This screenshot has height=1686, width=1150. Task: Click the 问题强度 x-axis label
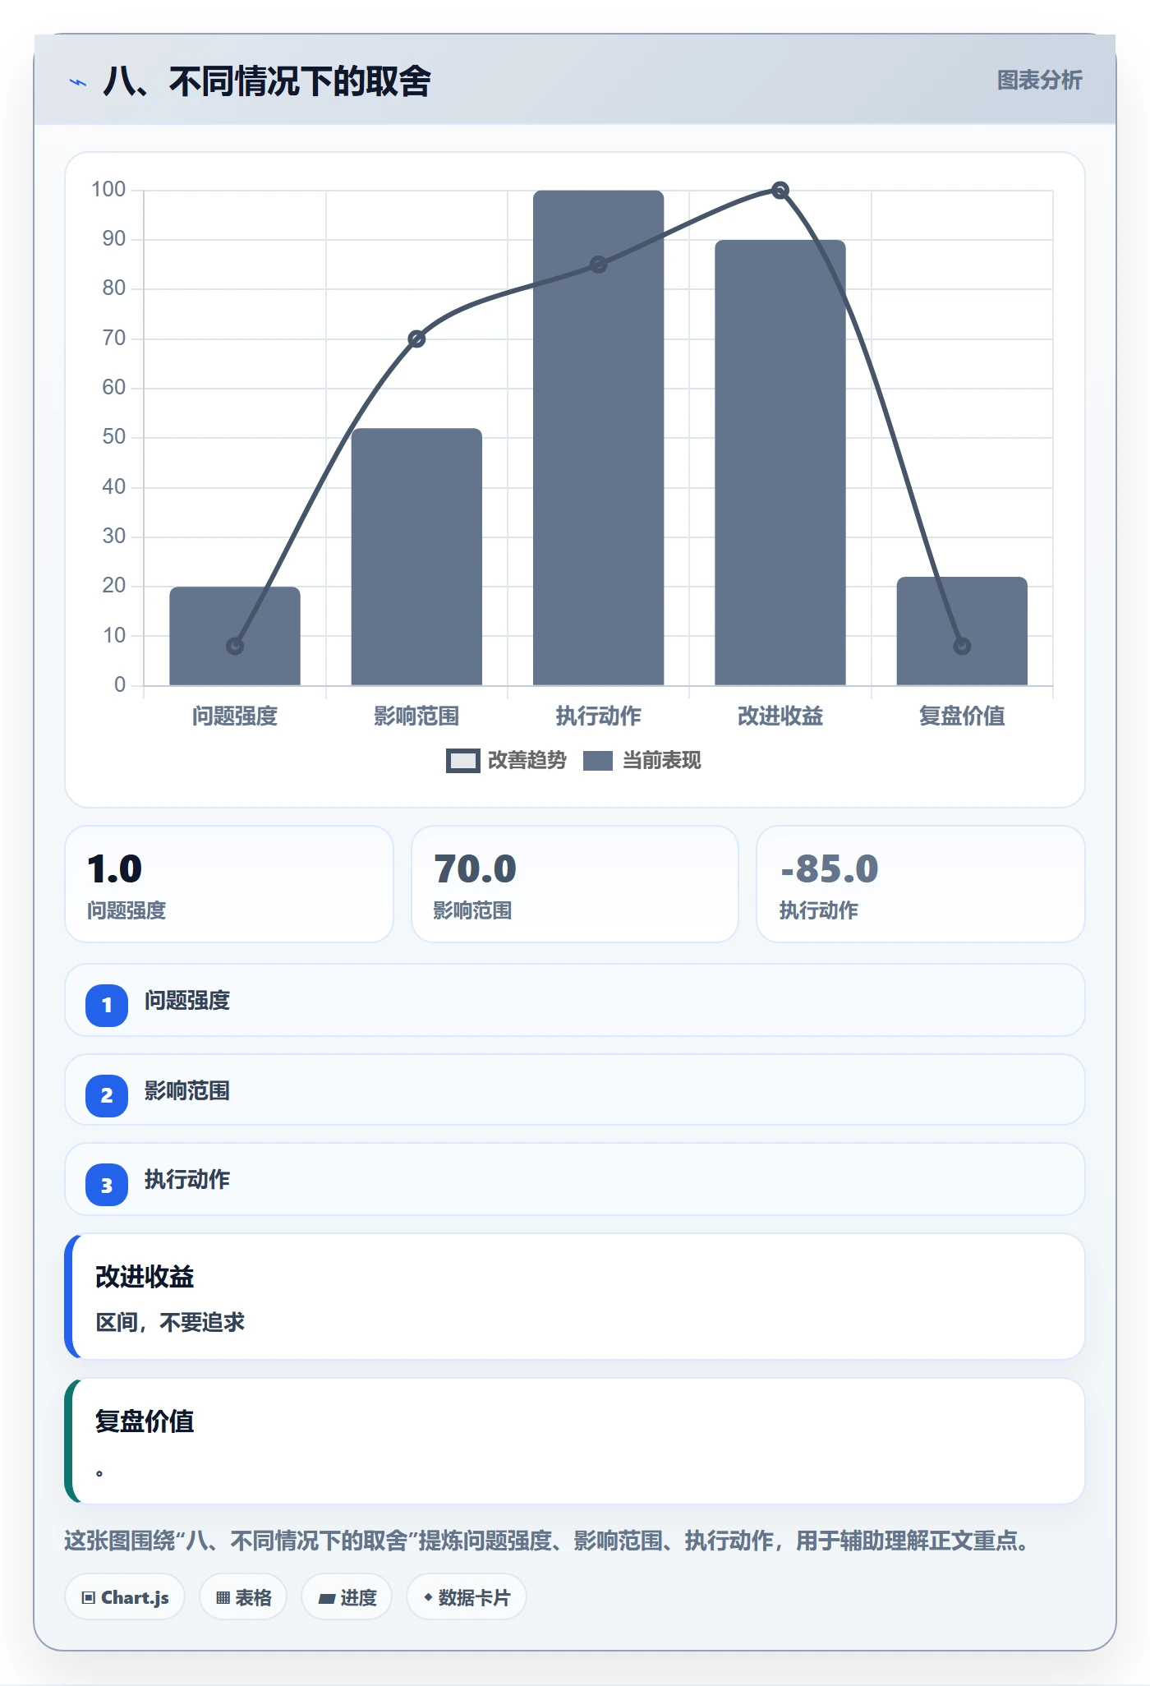coord(235,716)
